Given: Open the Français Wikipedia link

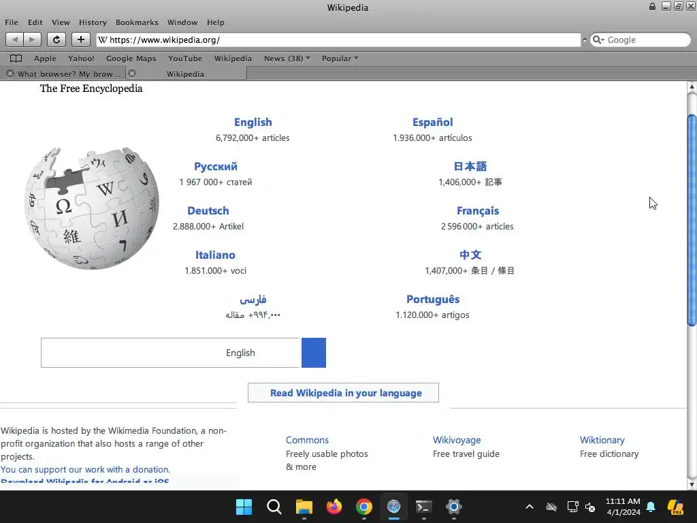Looking at the screenshot, I should point(478,210).
